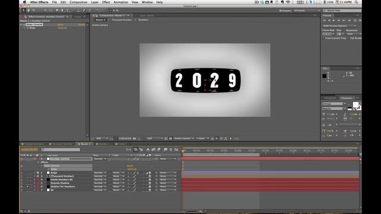Open the Animation menu

(121, 2)
